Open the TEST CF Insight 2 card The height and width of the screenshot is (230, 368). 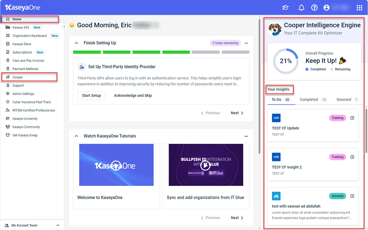(x=313, y=164)
